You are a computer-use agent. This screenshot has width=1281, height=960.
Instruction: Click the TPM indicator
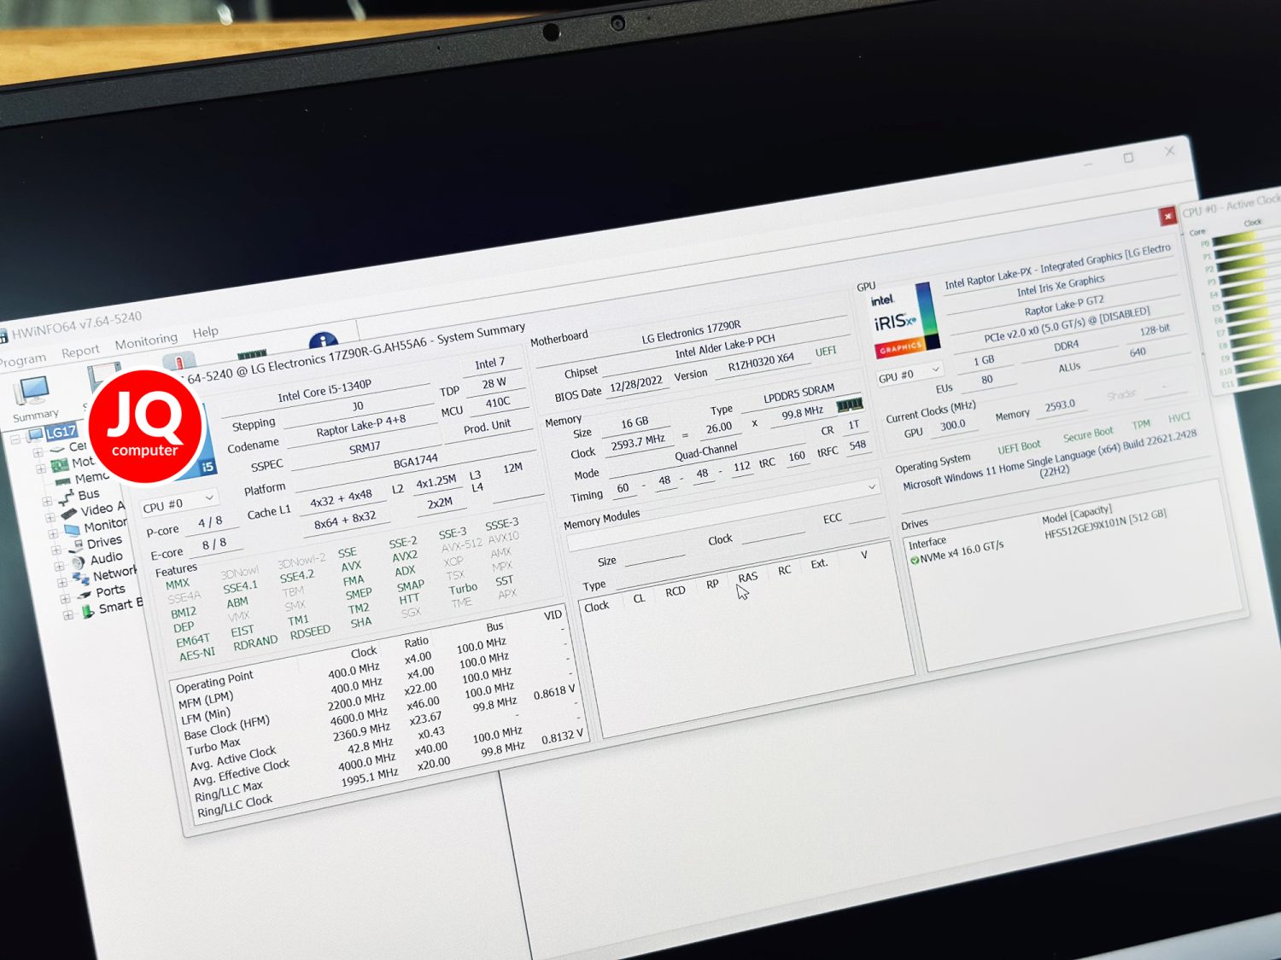coord(1141,424)
